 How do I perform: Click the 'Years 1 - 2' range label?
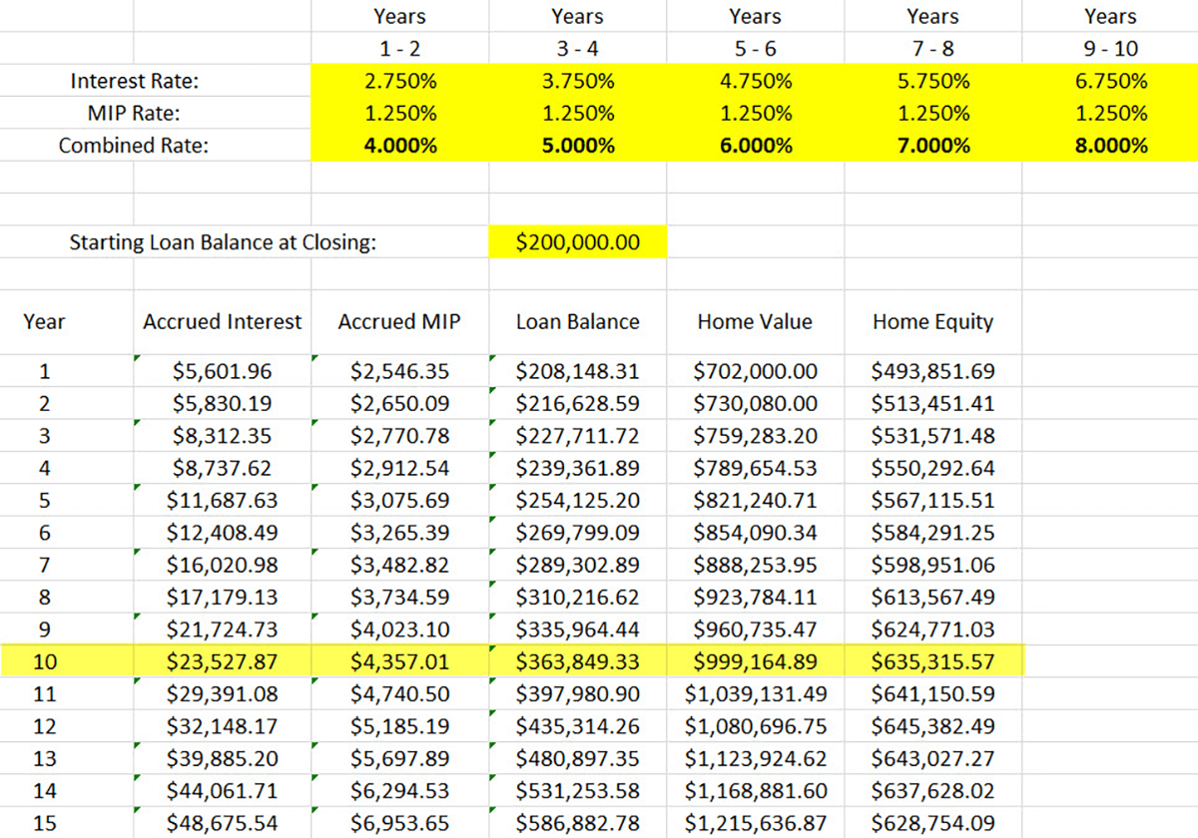pos(400,32)
